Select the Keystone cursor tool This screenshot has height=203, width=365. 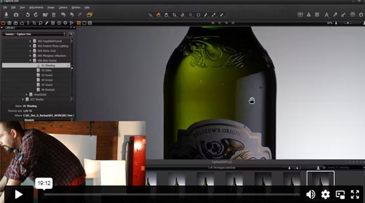pyautogui.click(x=190, y=15)
